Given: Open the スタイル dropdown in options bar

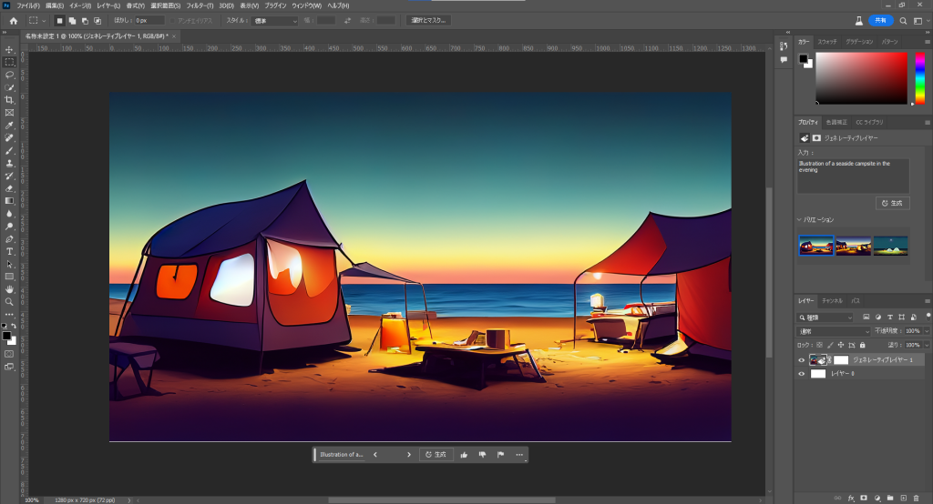Looking at the screenshot, I should (x=273, y=20).
